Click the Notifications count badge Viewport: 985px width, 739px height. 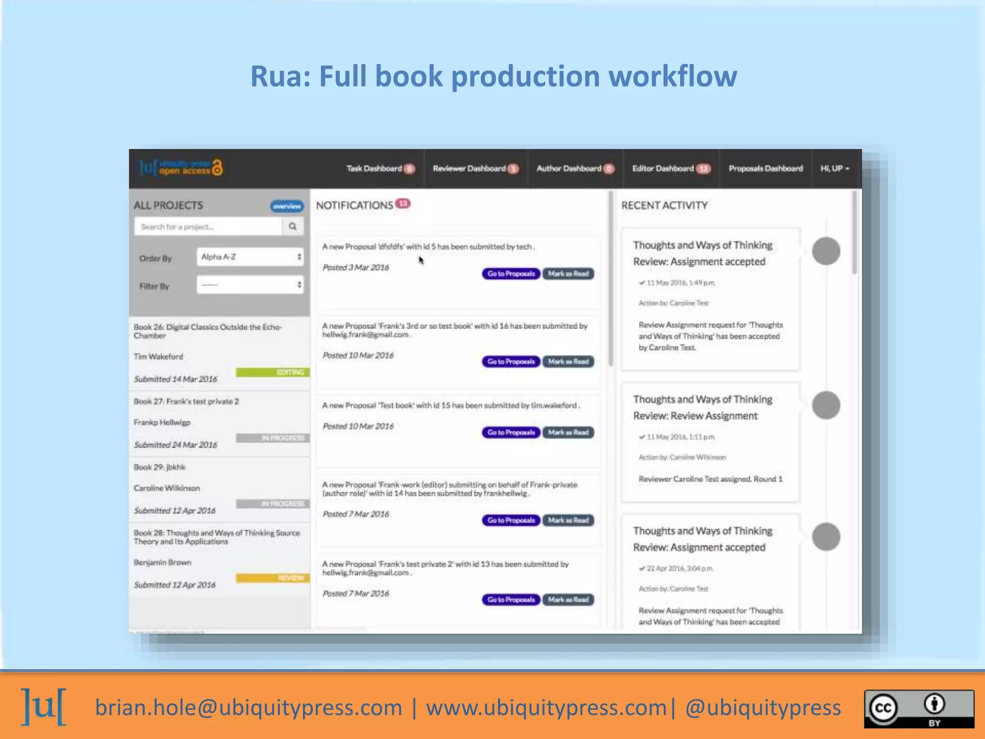click(403, 204)
